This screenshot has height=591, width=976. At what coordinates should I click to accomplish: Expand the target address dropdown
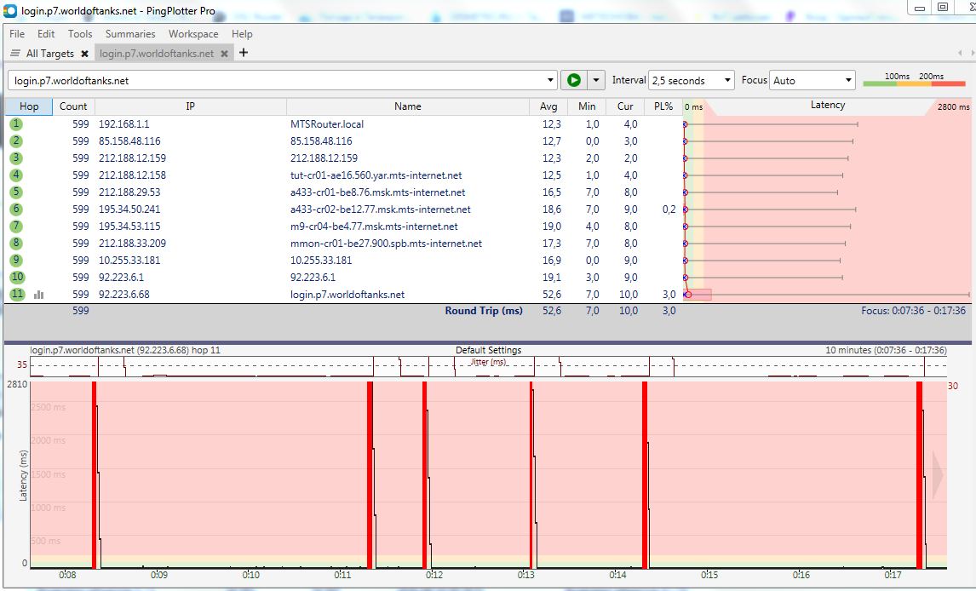552,81
